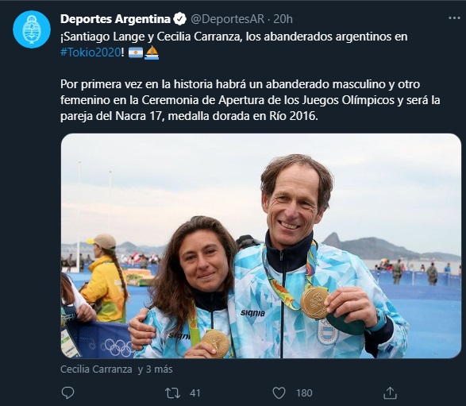The image size is (466, 406).
Task: Open the #Tokio2020 hashtag link
Action: (91, 52)
